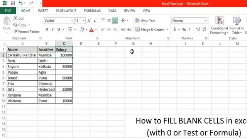Open Conditional Formatting menu
The height and width of the screenshot is (139, 247).
pyautogui.click(x=219, y=26)
